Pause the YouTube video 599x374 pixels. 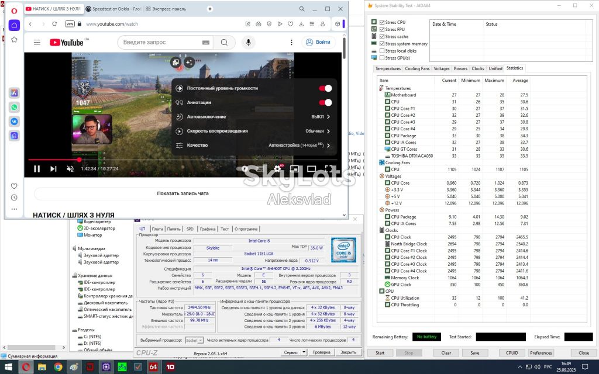[x=37, y=169]
